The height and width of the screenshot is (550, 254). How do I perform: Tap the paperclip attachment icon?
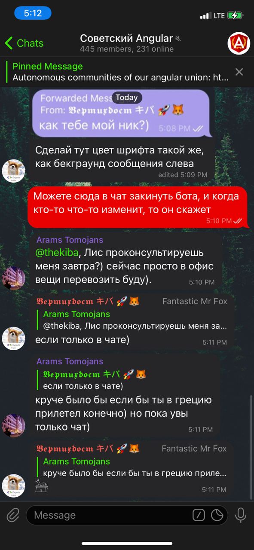click(13, 515)
